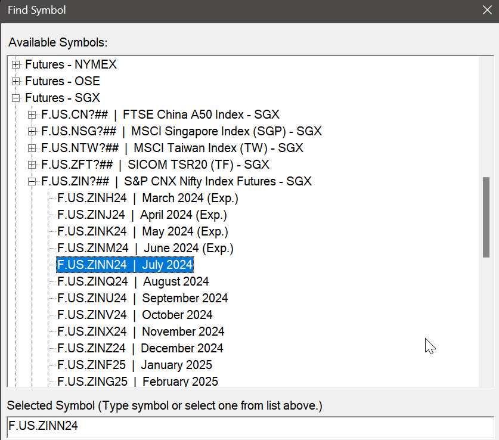Click the Selected Symbol text field

pyautogui.click(x=249, y=426)
